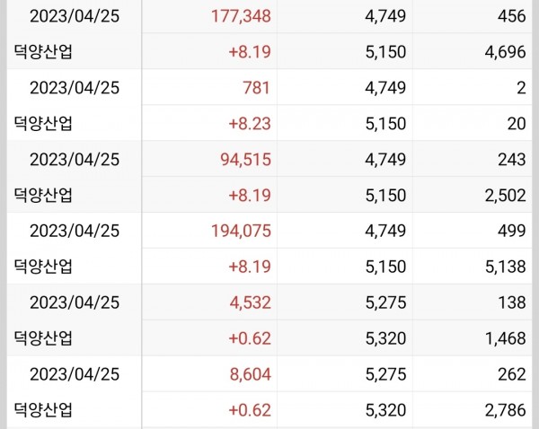The image size is (539, 429).
Task: Click the 94,515 amount value
Action: [x=243, y=159]
